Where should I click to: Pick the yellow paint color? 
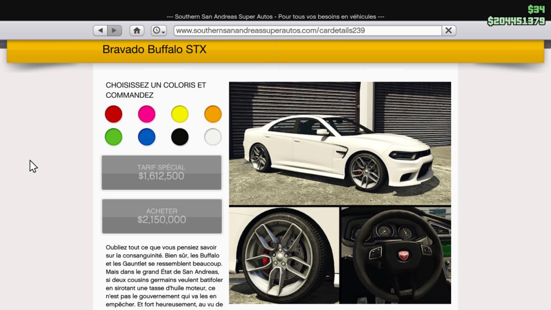pyautogui.click(x=180, y=114)
